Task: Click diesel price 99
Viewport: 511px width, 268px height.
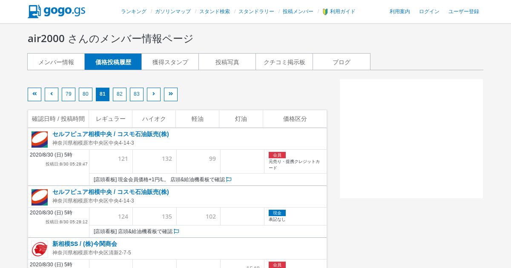Action: tap(212, 159)
